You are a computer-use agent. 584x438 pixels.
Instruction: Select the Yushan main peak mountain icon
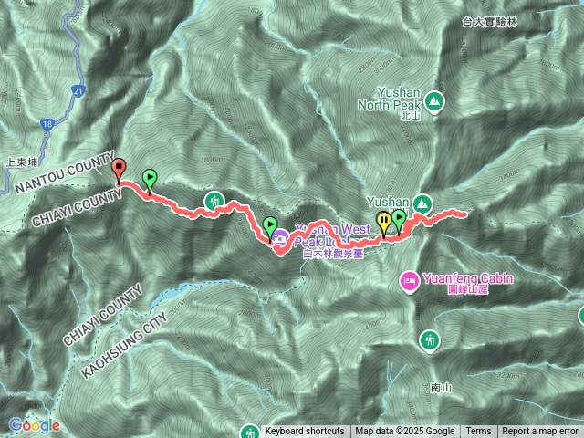(x=422, y=204)
